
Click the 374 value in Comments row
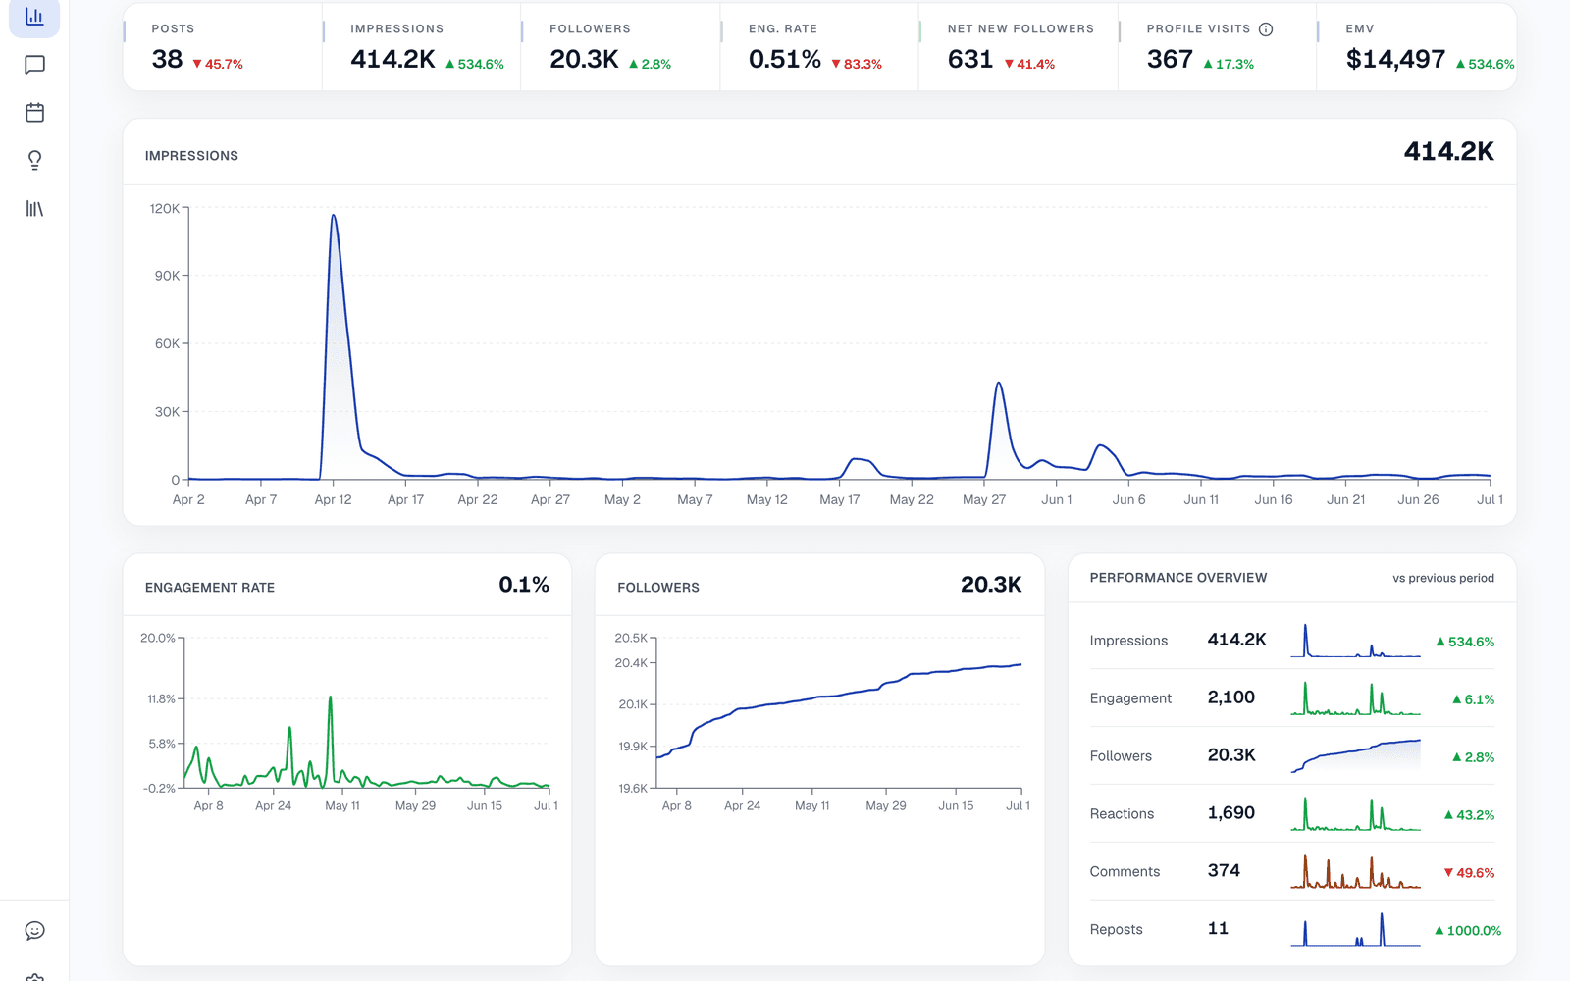[x=1224, y=871]
